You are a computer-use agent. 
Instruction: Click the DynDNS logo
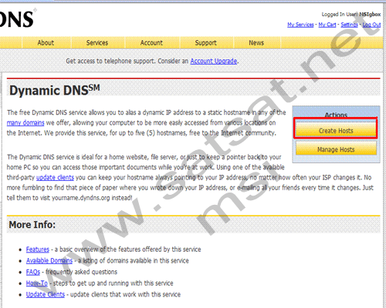(17, 19)
